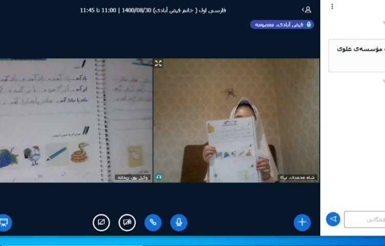Click the blue phone call button
Screen dimensions: 385x246
tap(153, 222)
